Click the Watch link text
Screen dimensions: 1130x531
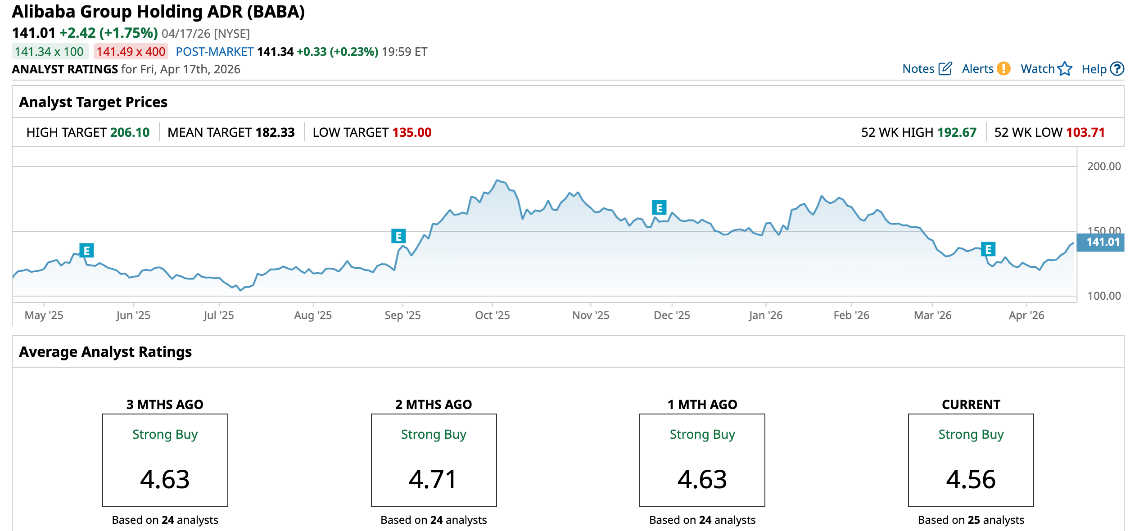pyautogui.click(x=1037, y=69)
